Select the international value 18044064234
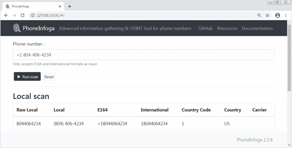This screenshot has height=148, width=292. point(154,124)
